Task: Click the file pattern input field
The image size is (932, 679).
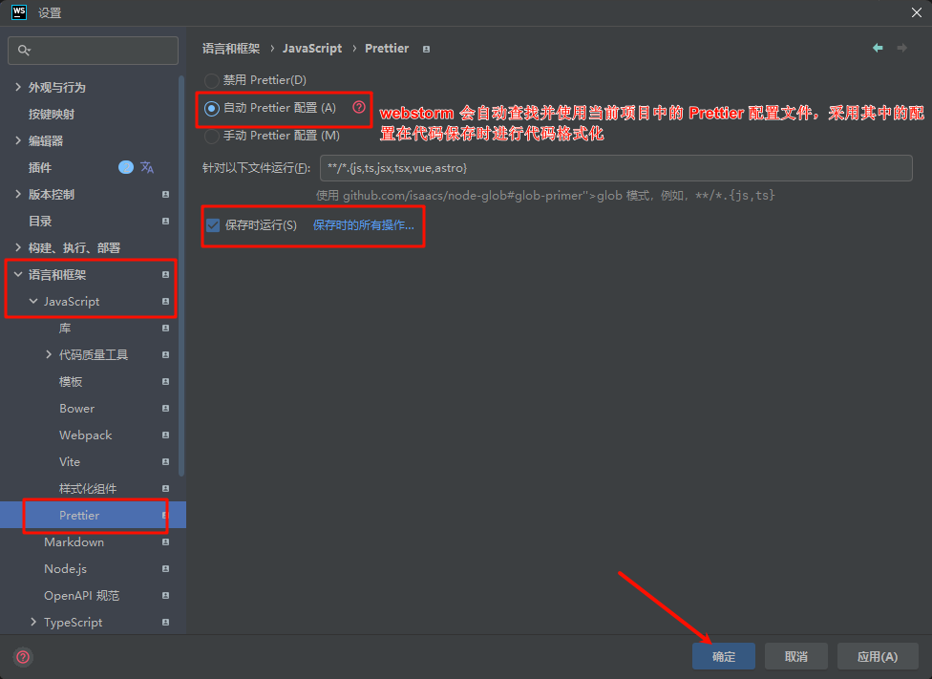Action: pyautogui.click(x=621, y=168)
